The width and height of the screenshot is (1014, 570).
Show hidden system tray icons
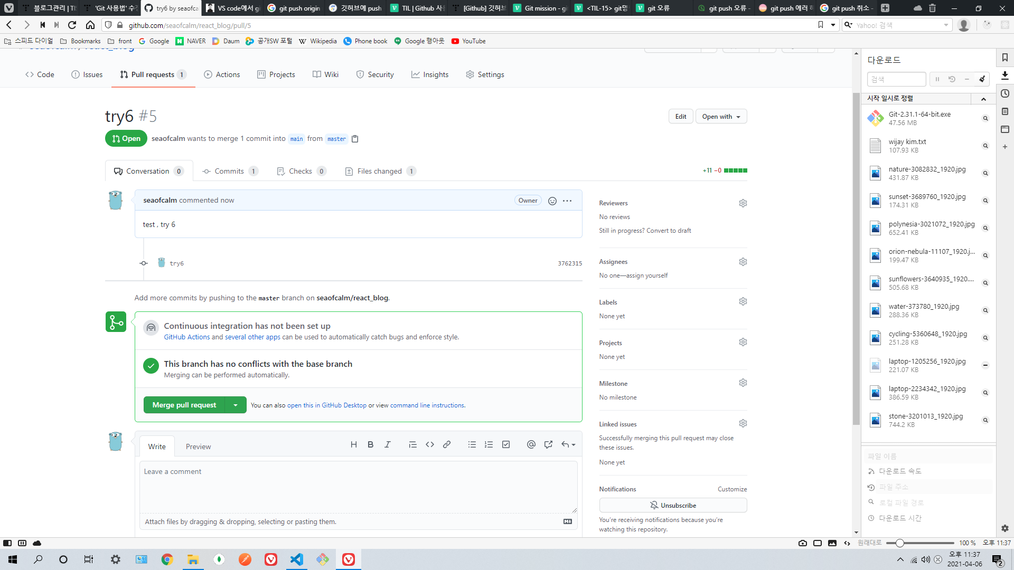pyautogui.click(x=900, y=559)
